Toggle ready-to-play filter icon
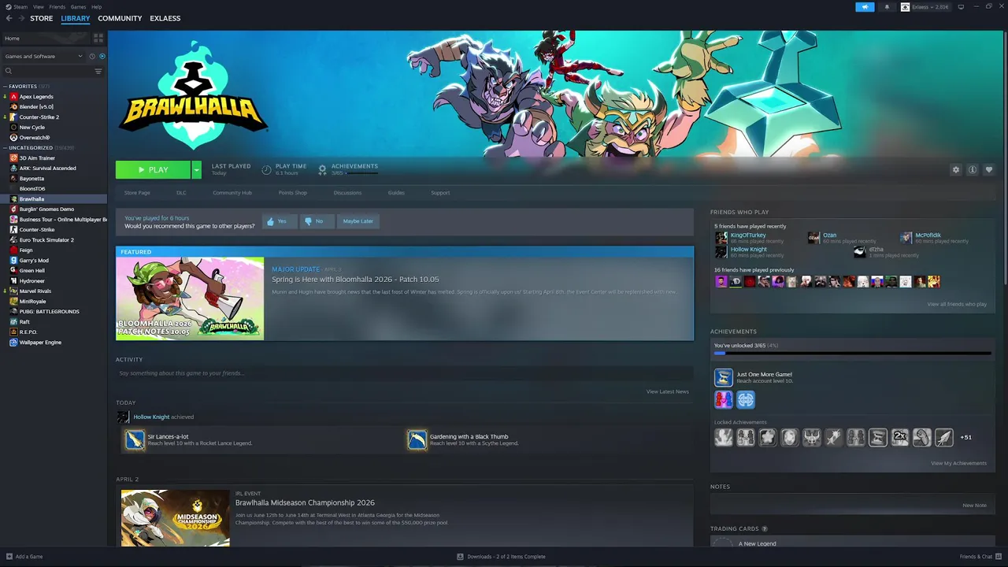Screen dimensions: 1008x567 tap(102, 56)
